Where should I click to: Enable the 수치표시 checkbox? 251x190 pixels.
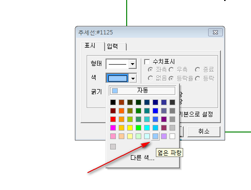[147, 62]
